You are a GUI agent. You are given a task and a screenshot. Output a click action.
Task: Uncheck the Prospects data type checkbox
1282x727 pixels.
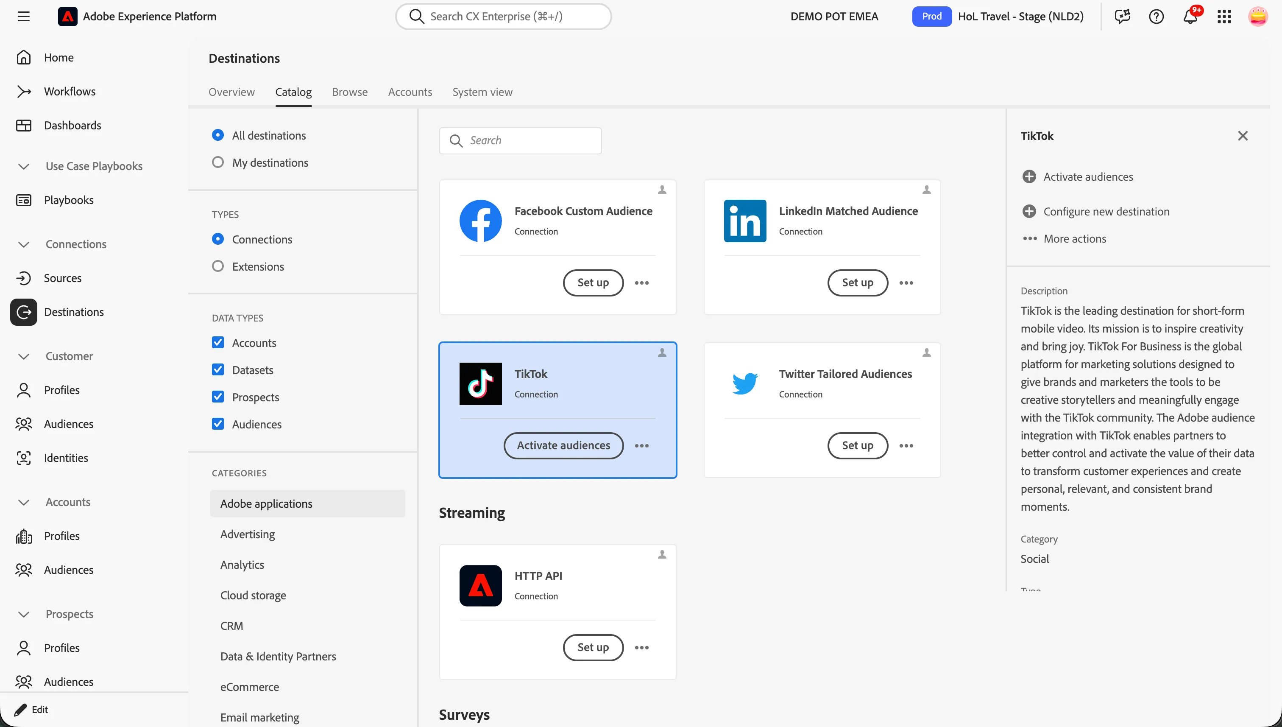217,397
